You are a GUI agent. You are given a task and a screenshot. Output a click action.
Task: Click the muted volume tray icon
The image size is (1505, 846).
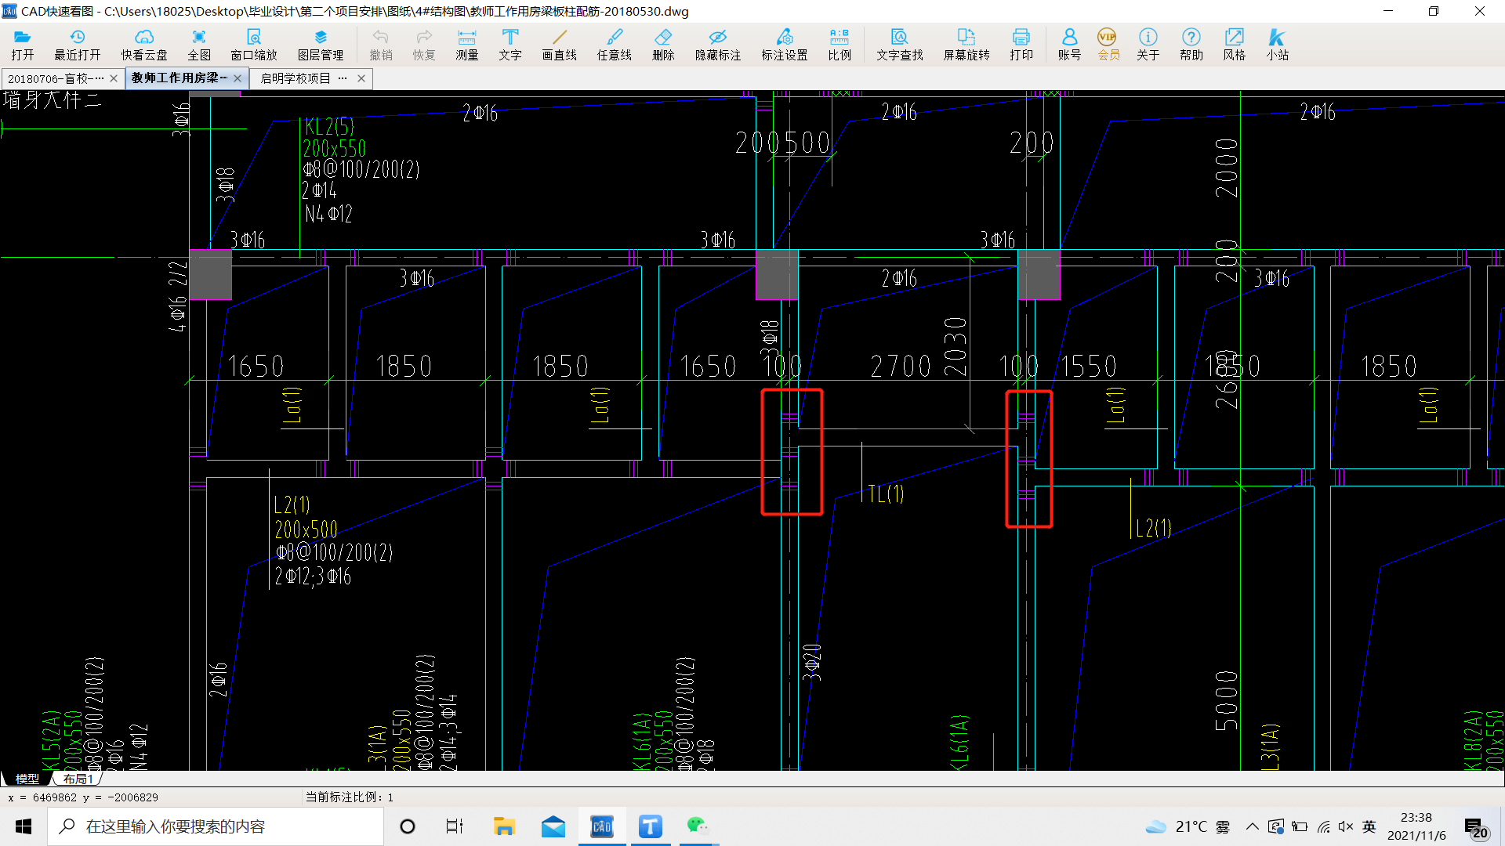[1346, 826]
